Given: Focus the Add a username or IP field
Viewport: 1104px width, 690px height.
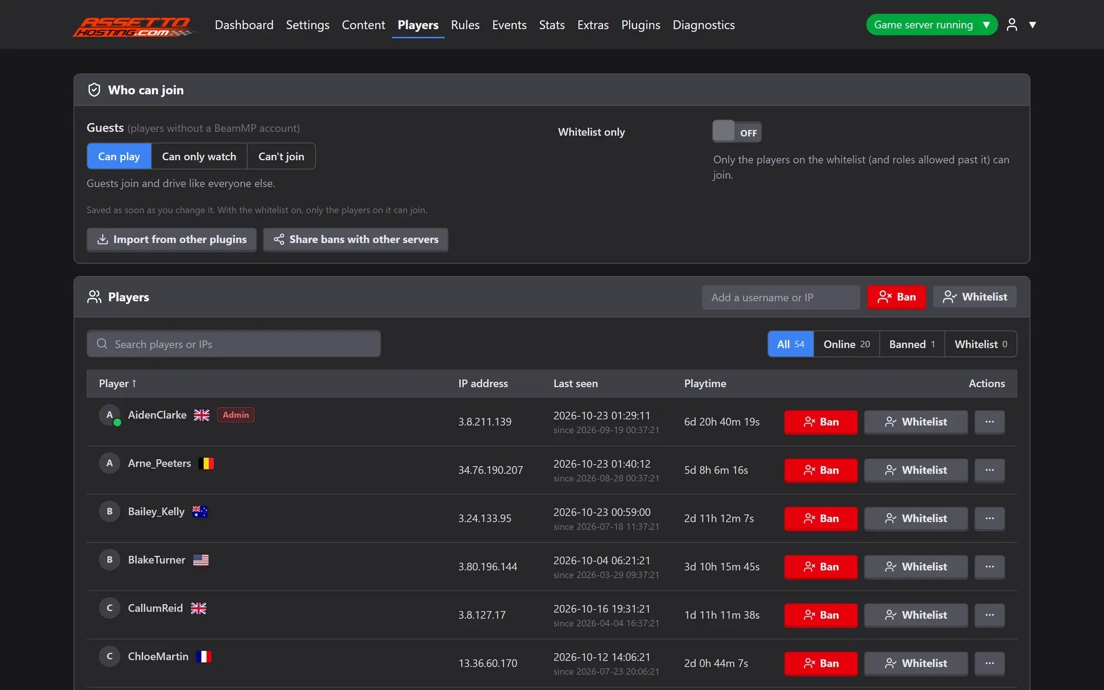Looking at the screenshot, I should click(781, 298).
